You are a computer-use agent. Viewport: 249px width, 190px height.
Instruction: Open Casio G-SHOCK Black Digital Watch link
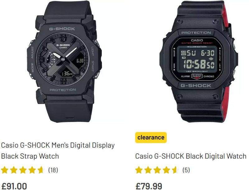coord(191,156)
